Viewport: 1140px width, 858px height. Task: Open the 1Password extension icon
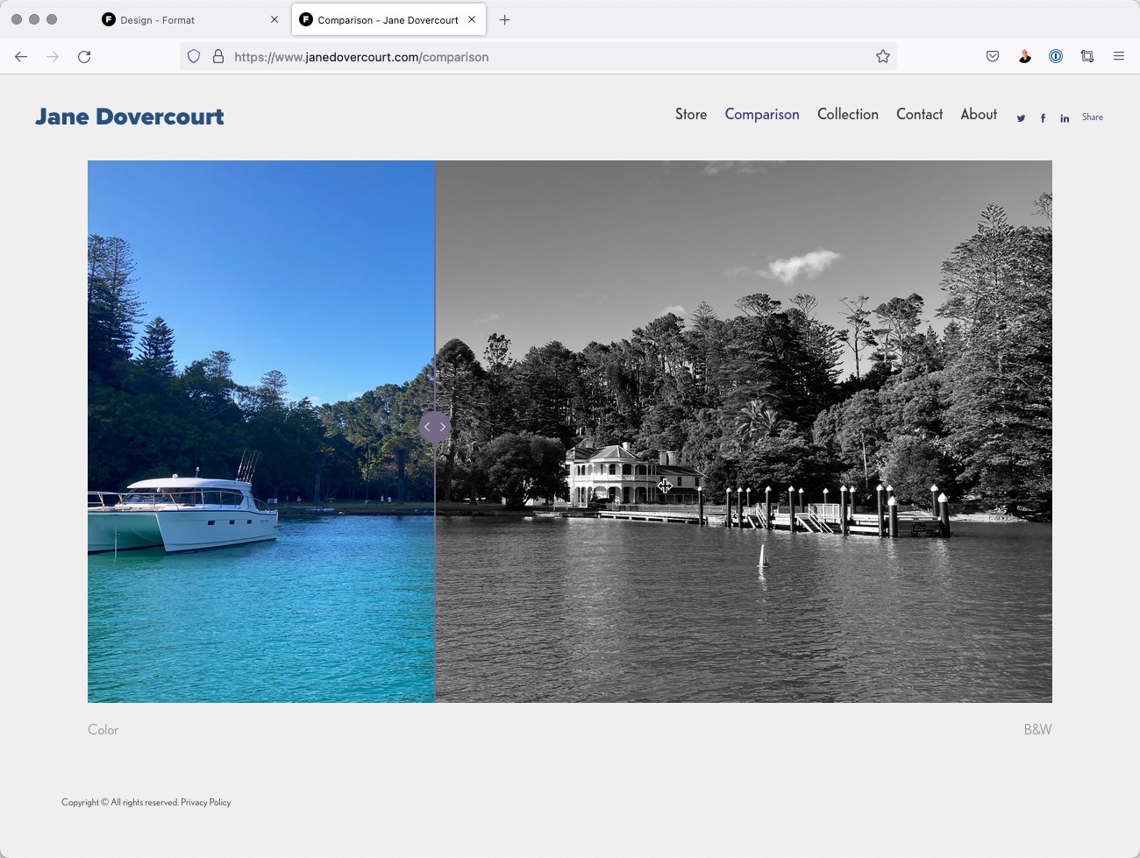(x=1056, y=56)
